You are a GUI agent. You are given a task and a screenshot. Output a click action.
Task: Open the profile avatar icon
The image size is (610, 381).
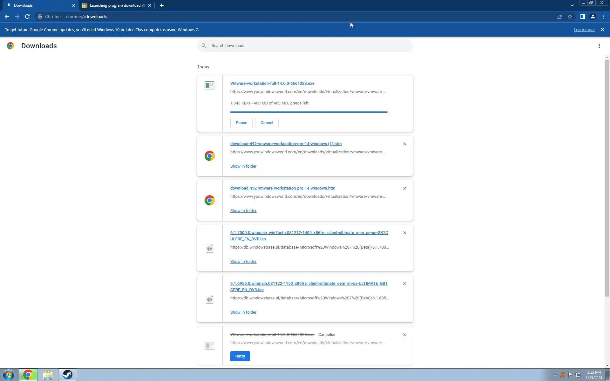593,17
